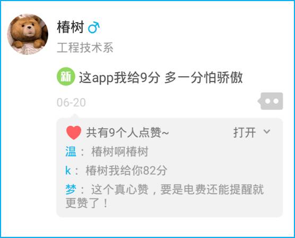Viewport: 295px width, 238px height.
Task: Open the 工程技术系 department label
Action: coord(85,47)
